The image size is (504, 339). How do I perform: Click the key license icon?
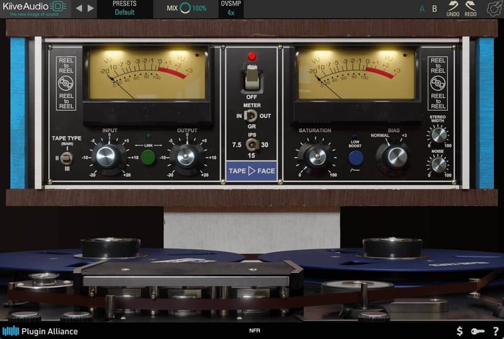[477, 331]
